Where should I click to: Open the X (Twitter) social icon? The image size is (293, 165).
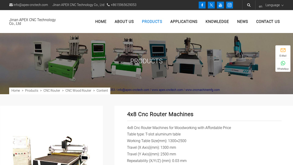(211, 5)
